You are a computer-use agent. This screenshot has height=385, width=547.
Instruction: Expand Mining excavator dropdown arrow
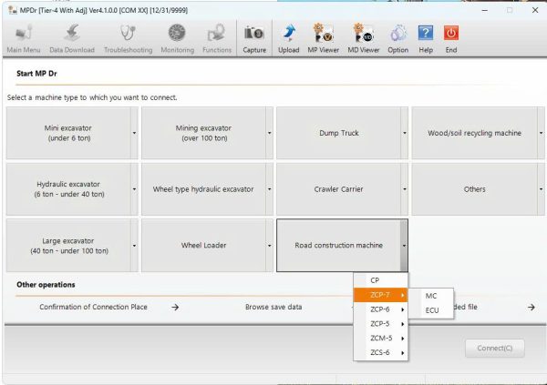[x=269, y=133]
